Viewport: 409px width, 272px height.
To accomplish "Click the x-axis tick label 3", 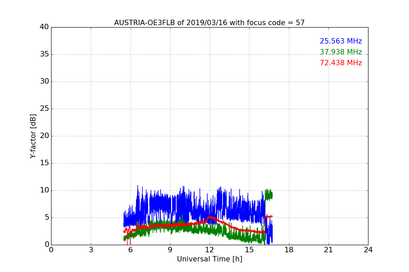I will [x=91, y=250].
